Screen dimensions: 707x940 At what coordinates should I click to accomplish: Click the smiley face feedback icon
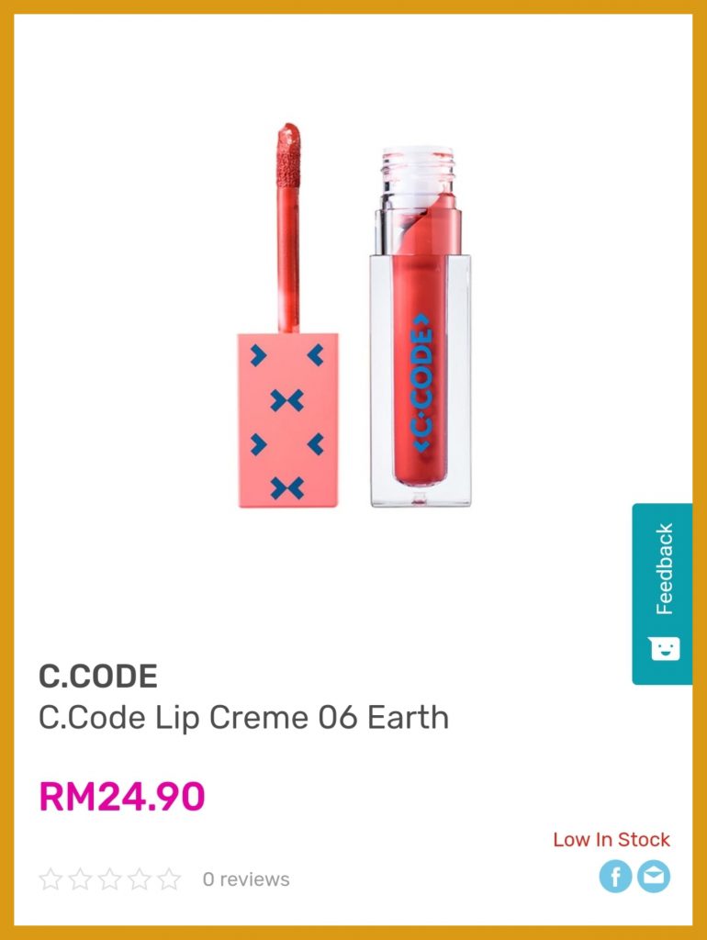[x=665, y=649]
